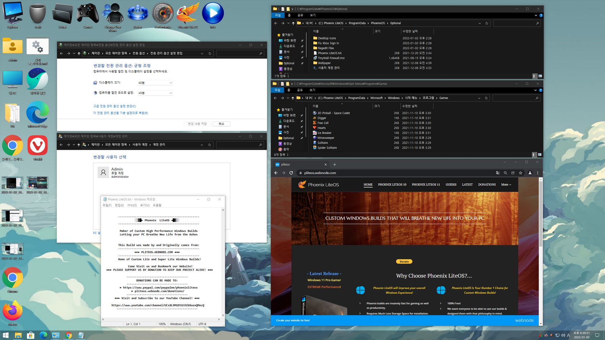Open the More menu on Phoenix LiteOS site
The width and height of the screenshot is (605, 340).
pyautogui.click(x=506, y=185)
